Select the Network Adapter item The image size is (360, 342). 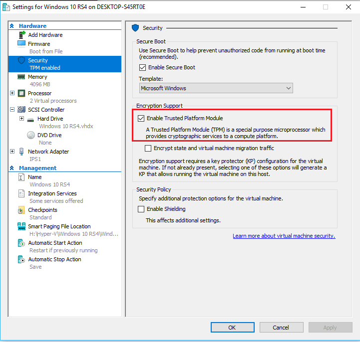coord(48,152)
